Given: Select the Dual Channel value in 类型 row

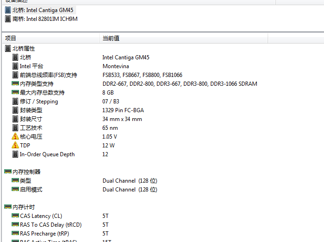Looking at the screenshot, I should (130, 181).
